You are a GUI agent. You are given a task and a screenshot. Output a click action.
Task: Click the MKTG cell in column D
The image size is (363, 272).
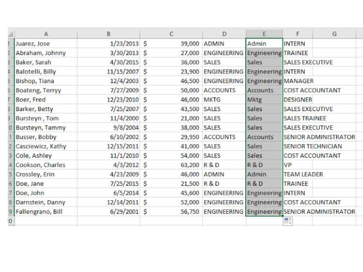pos(224,99)
